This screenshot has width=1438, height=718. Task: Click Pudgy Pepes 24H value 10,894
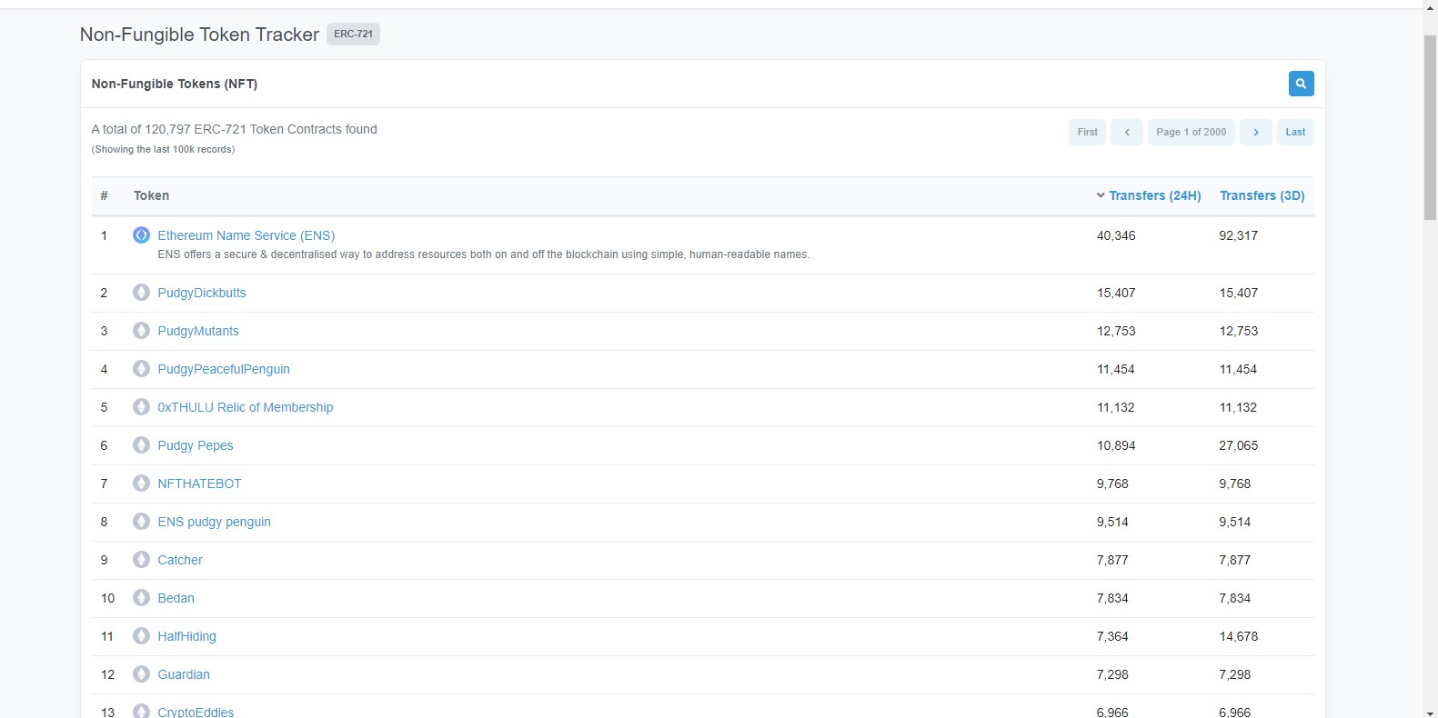[1116, 445]
